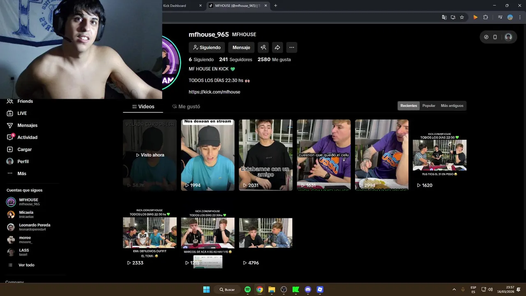The width and height of the screenshot is (526, 296).
Task: Show hidden system tray icons
Action: (454, 289)
